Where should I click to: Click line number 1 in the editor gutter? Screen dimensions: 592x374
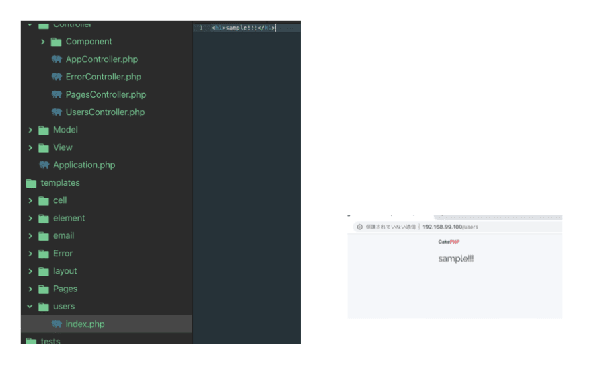click(x=201, y=28)
